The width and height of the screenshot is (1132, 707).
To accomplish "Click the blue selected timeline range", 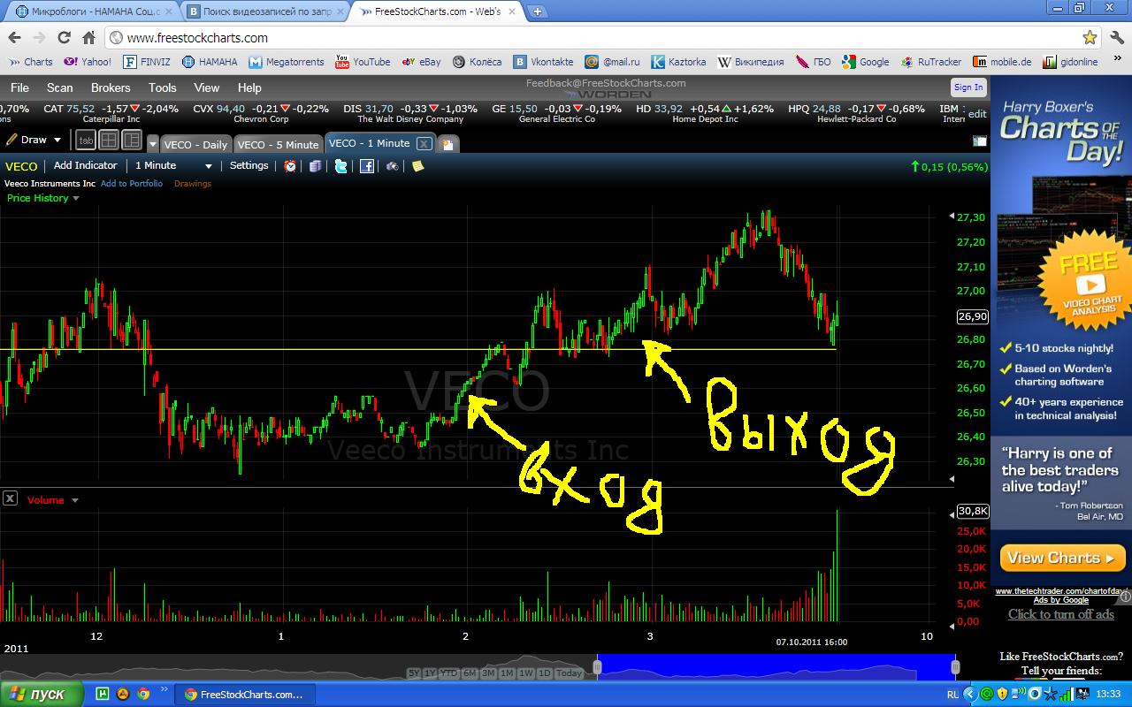I will [x=776, y=667].
